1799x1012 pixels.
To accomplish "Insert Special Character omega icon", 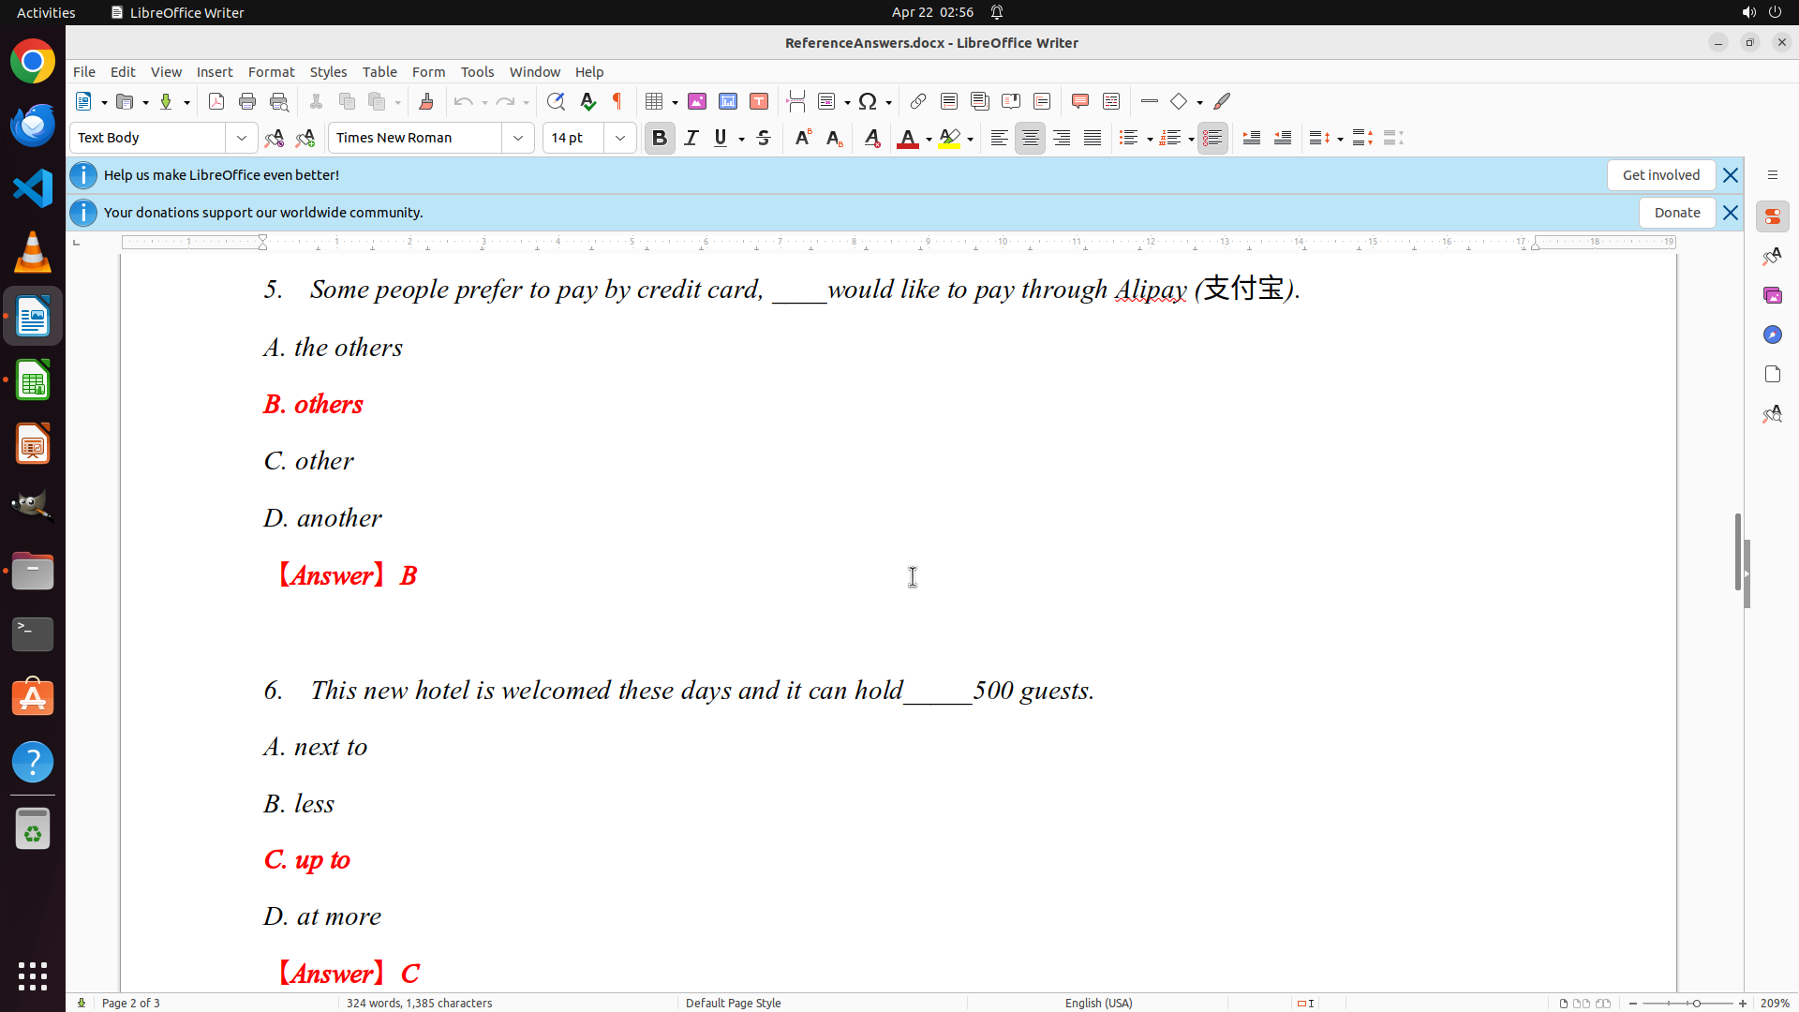I will click(868, 101).
